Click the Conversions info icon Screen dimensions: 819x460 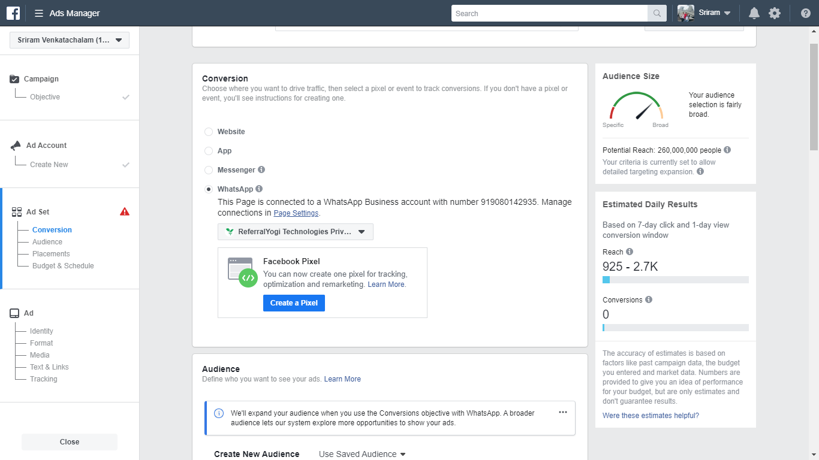[649, 299]
